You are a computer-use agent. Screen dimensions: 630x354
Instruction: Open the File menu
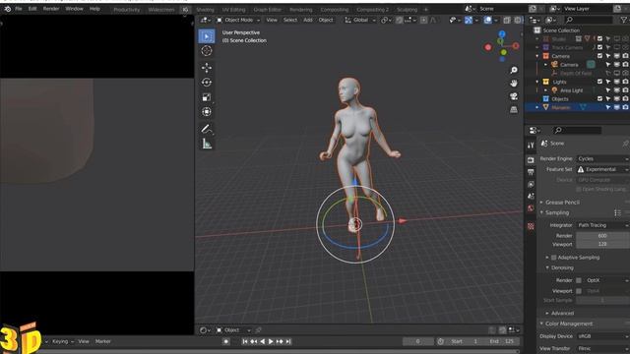click(x=19, y=9)
